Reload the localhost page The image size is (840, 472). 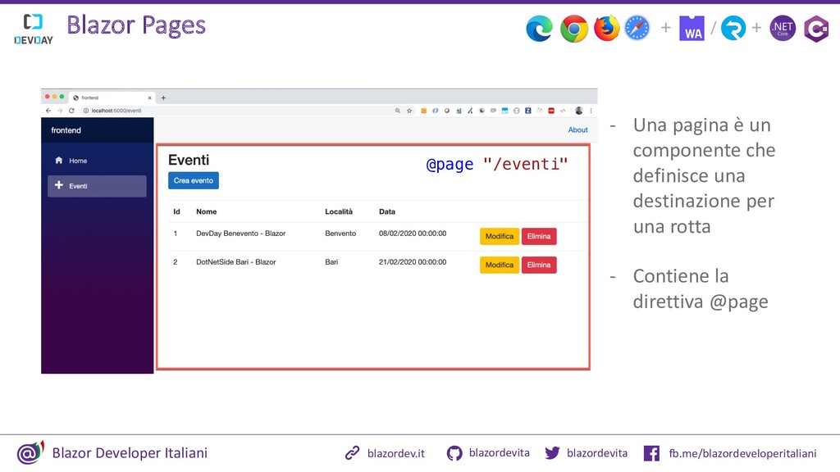point(71,111)
